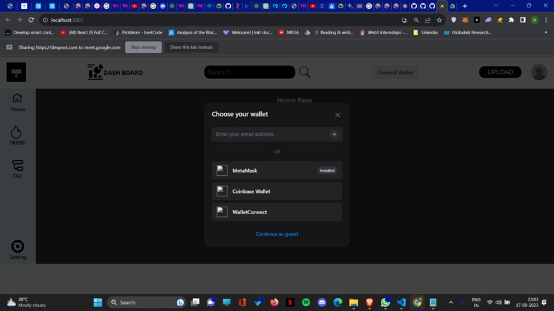Open the user profile avatar
This screenshot has width=554, height=311.
click(x=539, y=72)
